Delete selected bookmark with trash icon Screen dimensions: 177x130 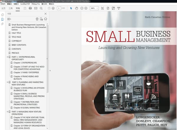(x=37, y=19)
